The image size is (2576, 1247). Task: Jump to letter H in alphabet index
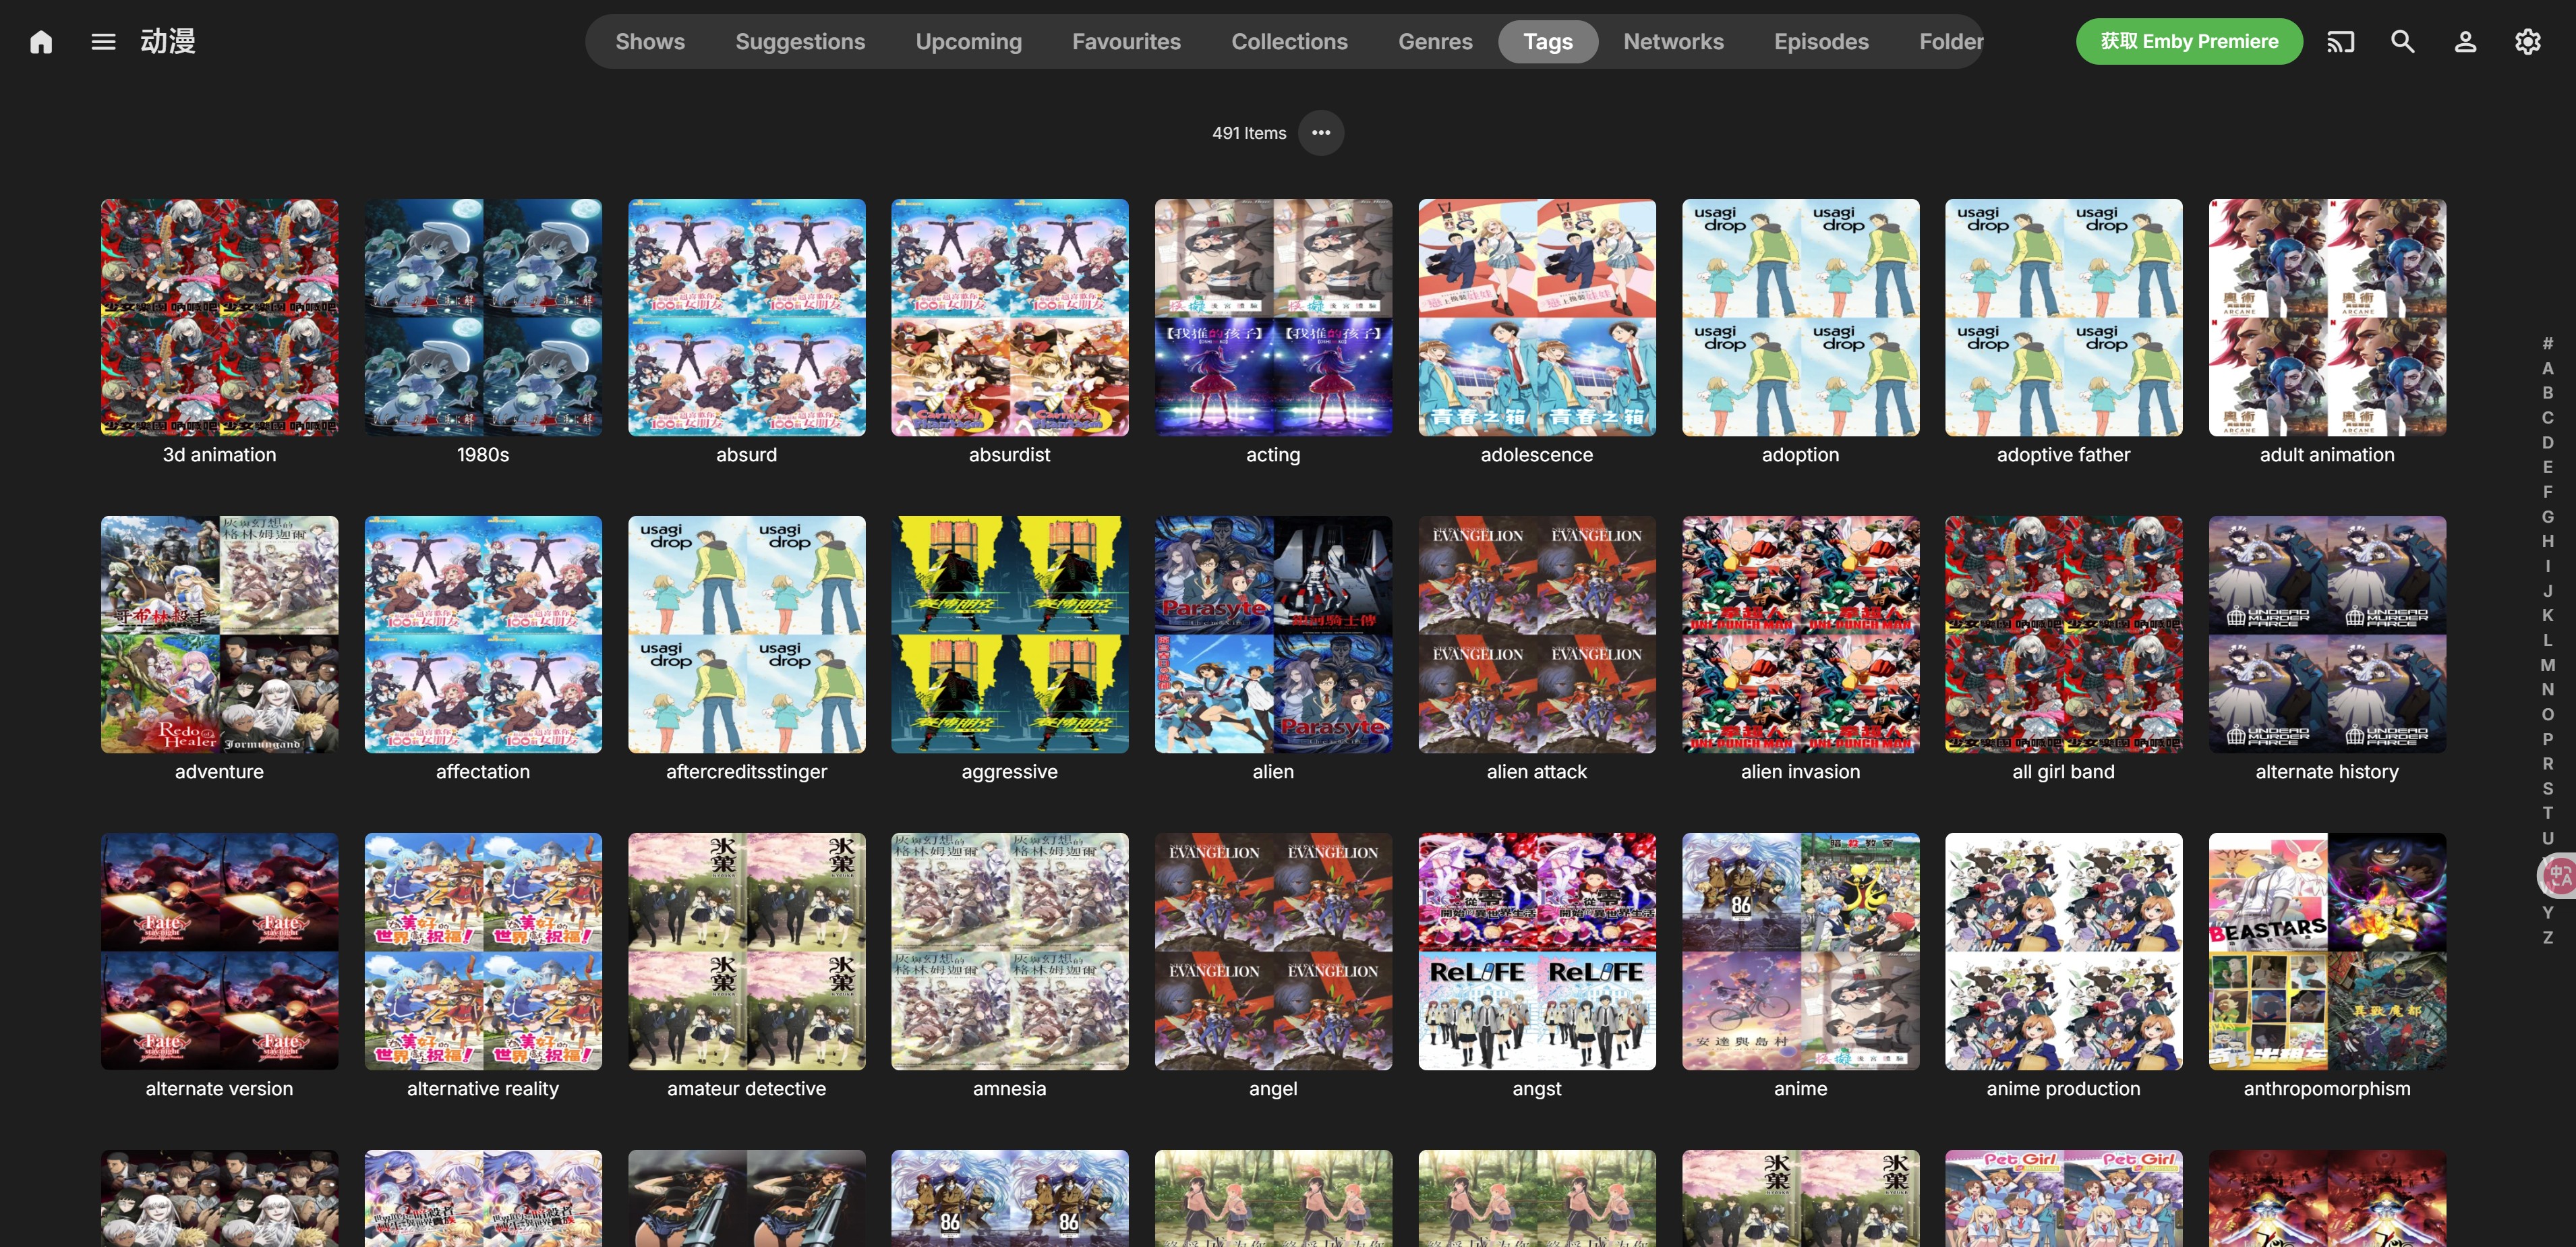[2547, 541]
